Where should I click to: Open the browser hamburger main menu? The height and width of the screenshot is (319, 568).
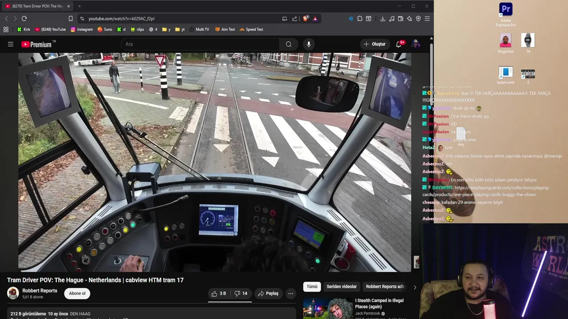427,19
